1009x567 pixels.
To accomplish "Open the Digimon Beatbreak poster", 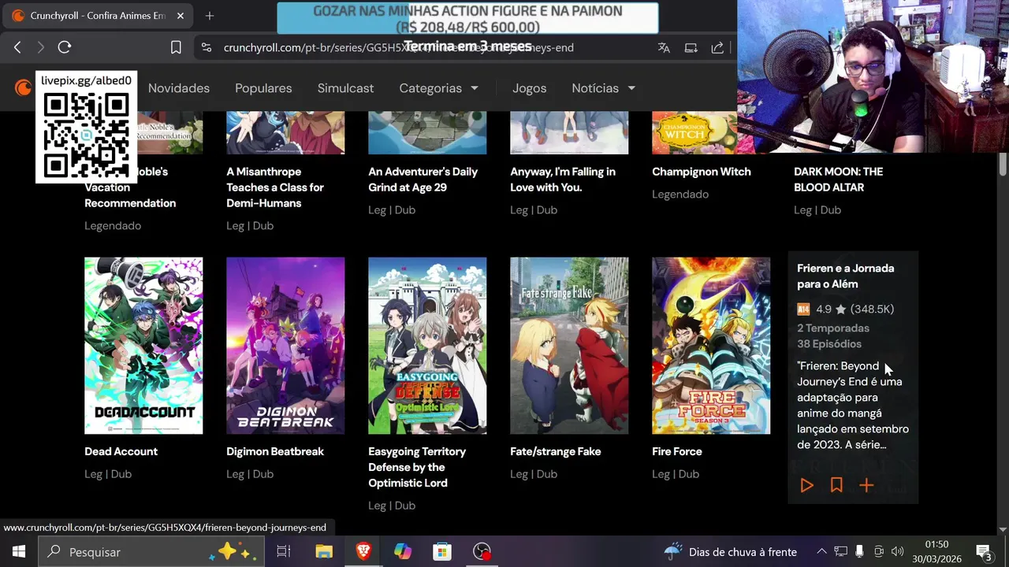I will tap(285, 345).
